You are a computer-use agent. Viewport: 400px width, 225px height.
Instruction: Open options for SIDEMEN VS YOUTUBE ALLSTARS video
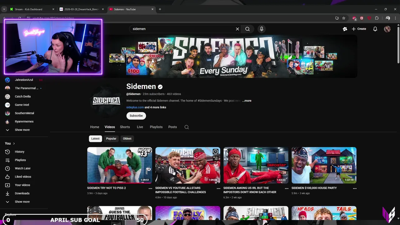[x=218, y=188]
